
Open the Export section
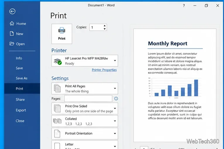point(21,110)
